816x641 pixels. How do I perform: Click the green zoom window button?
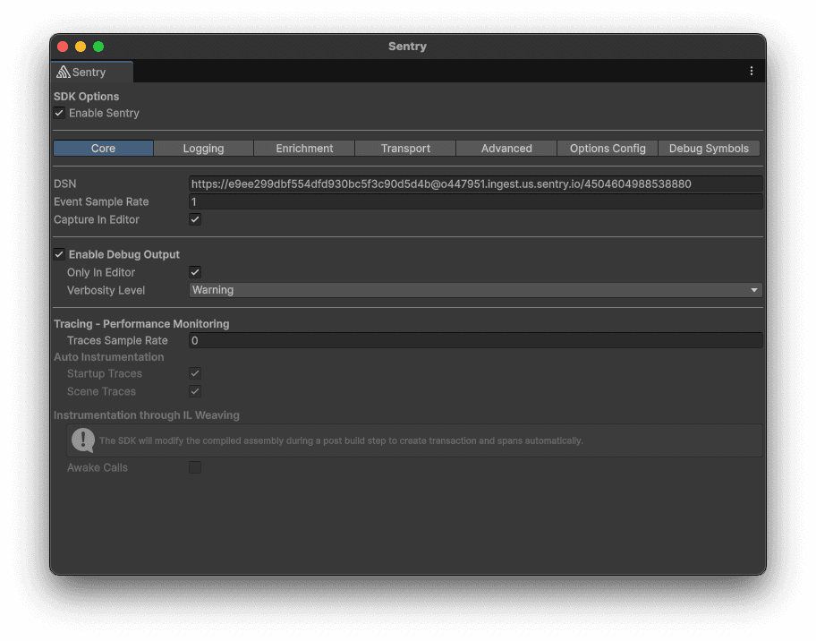coord(98,47)
